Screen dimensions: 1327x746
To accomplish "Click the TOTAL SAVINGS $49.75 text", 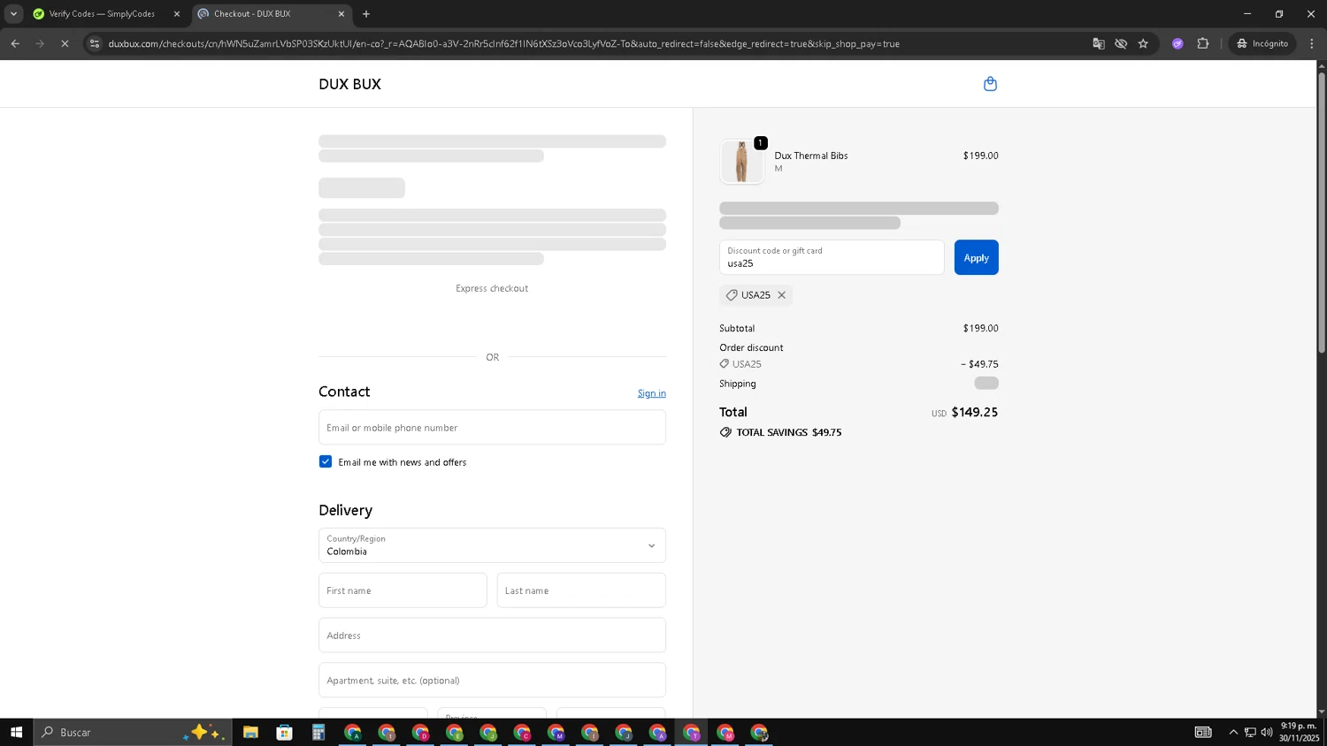I will pos(788,432).
